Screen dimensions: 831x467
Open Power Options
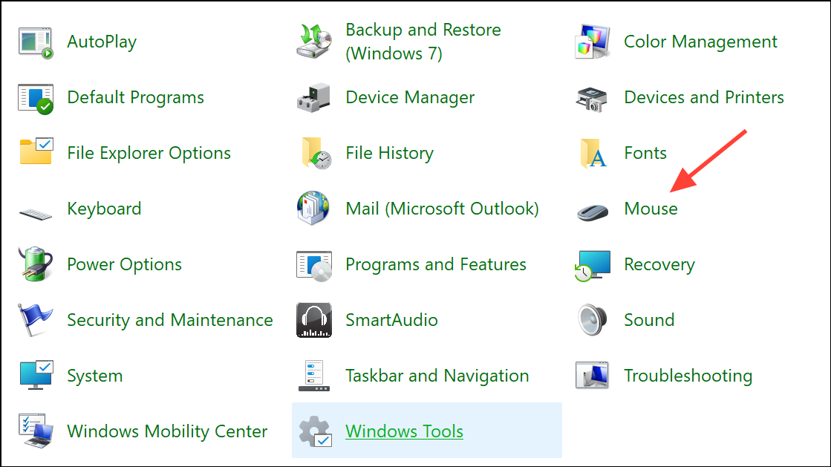[x=124, y=264]
